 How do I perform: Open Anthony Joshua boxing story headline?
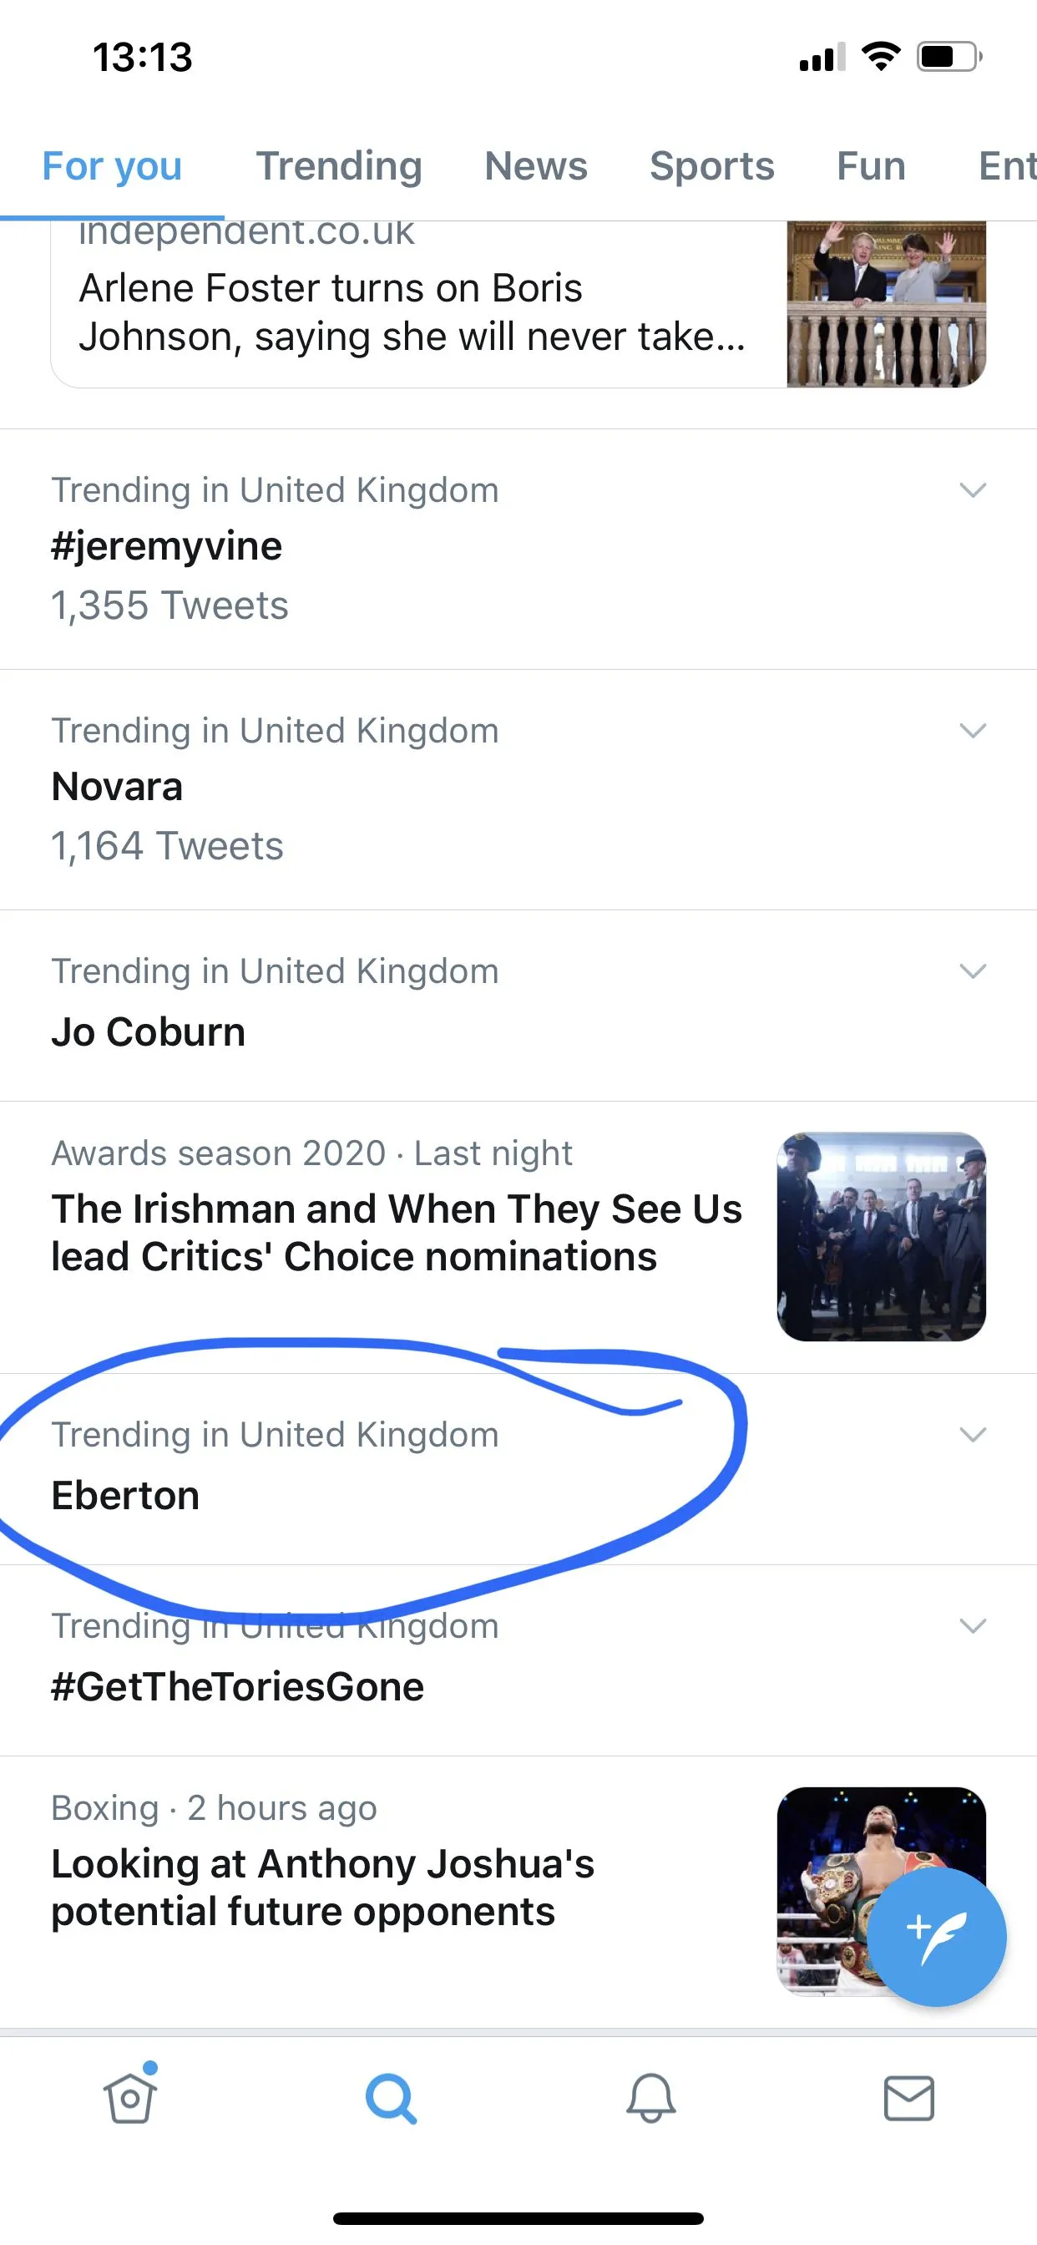click(x=322, y=1887)
